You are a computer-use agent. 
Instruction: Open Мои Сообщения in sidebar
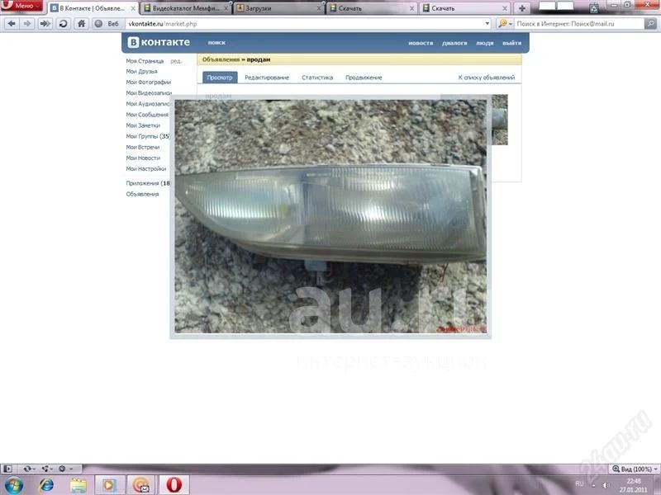click(x=147, y=115)
